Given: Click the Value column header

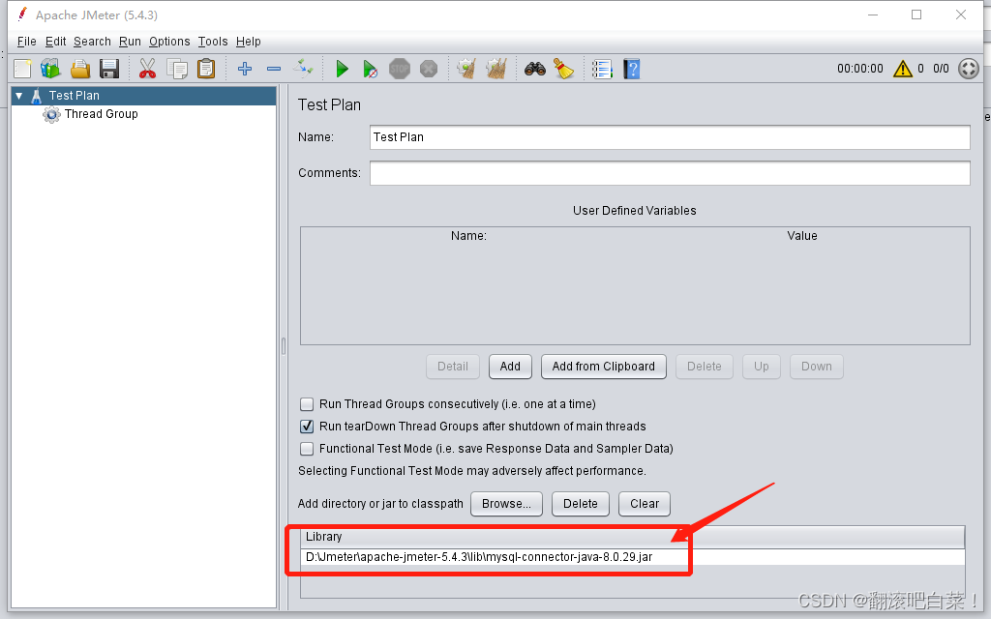Looking at the screenshot, I should tap(802, 236).
